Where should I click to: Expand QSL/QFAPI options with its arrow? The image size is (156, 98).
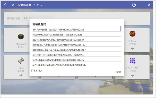pyautogui.click(x=132, y=75)
